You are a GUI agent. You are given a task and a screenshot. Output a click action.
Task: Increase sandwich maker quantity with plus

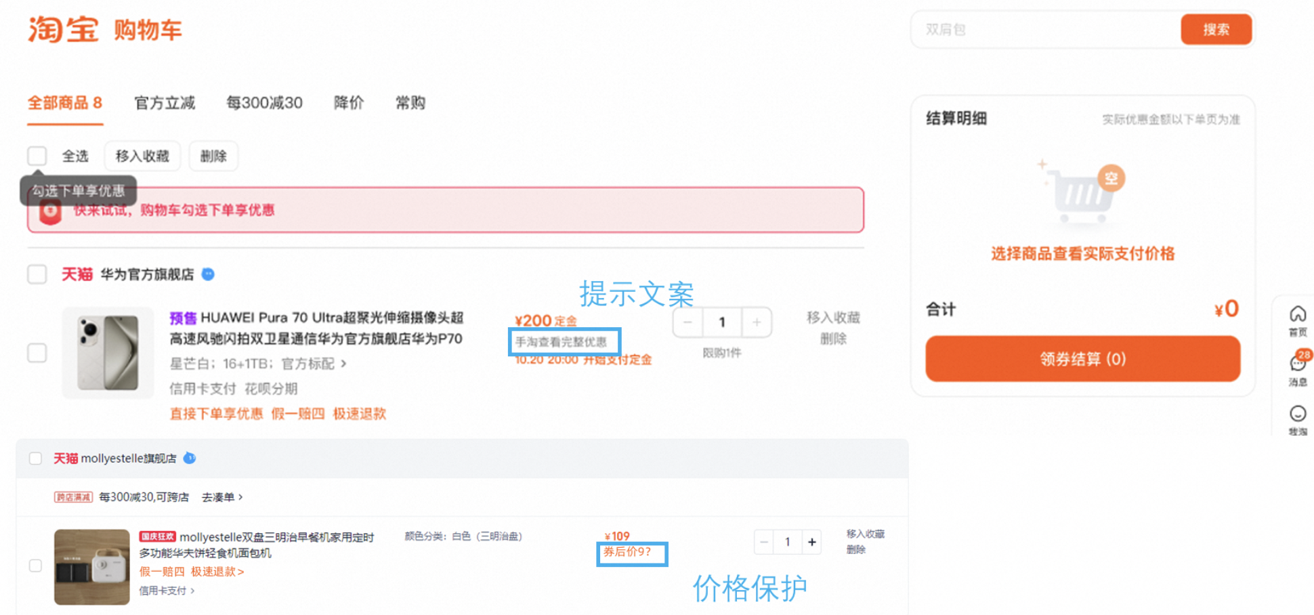(811, 542)
